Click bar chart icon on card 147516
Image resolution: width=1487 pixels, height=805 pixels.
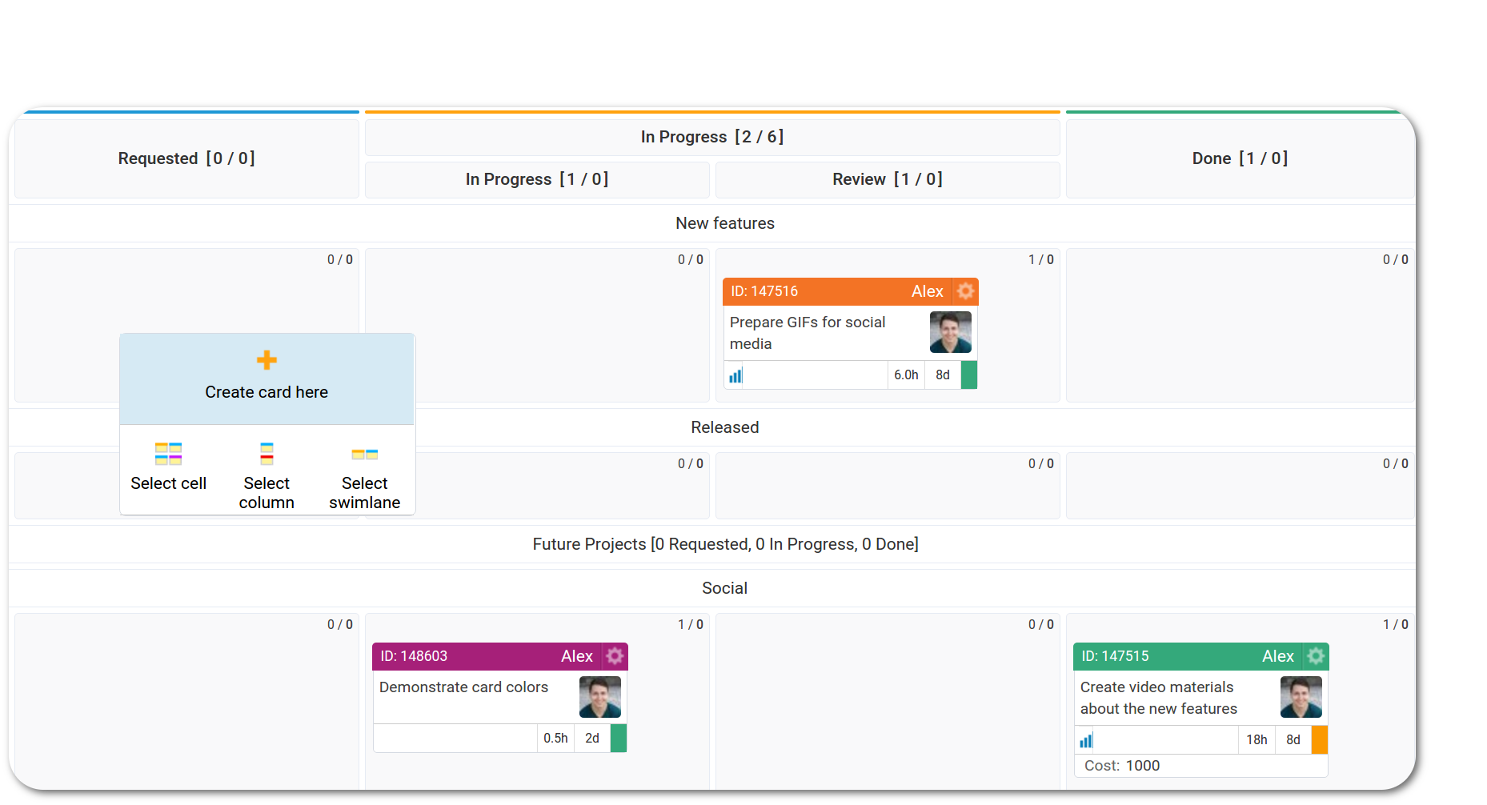(x=735, y=375)
